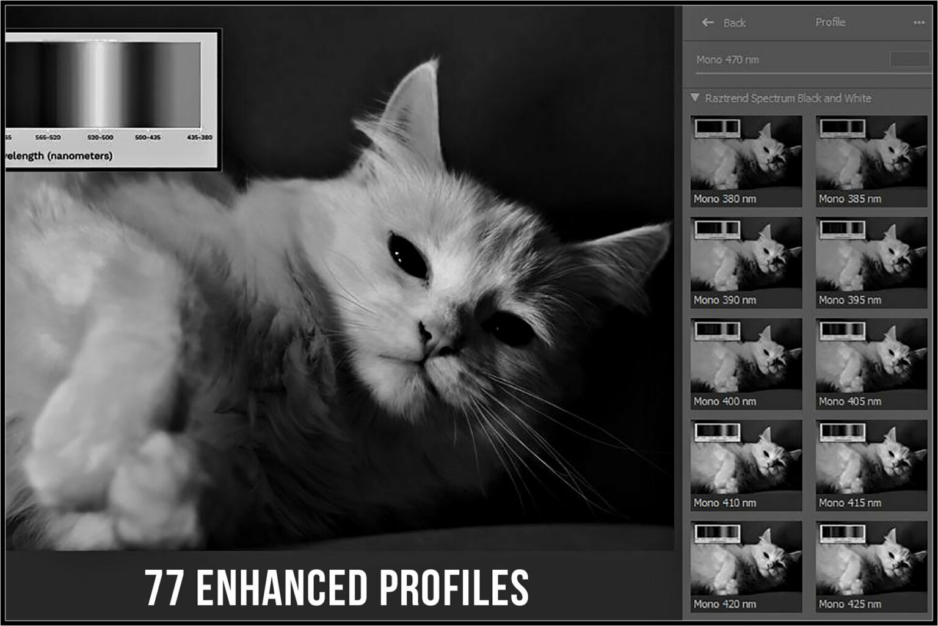Open the Profile browser header menu
The width and height of the screenshot is (938, 626).
point(917,22)
